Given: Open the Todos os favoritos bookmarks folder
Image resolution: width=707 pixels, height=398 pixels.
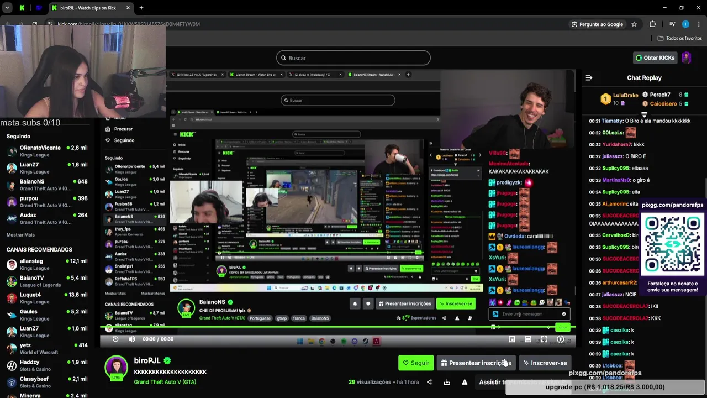Looking at the screenshot, I should pyautogui.click(x=680, y=38).
